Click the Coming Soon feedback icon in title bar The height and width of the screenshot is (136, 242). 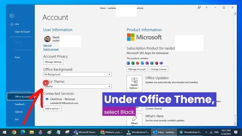[x=199, y=8]
